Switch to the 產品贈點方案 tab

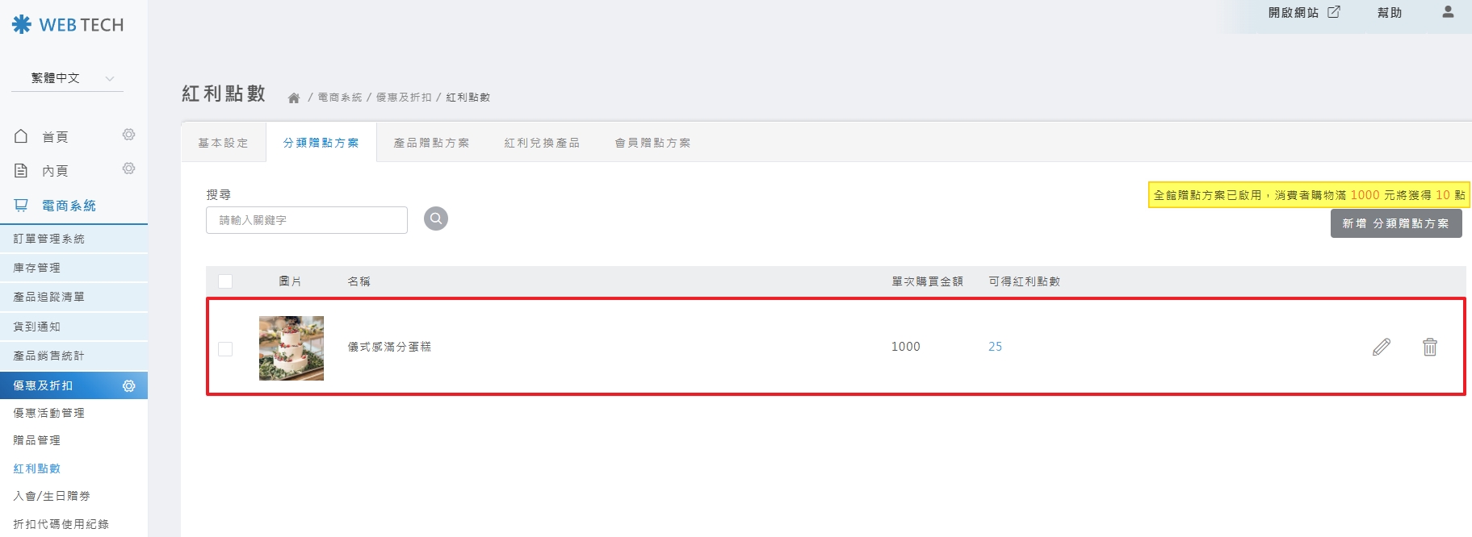pyautogui.click(x=431, y=143)
